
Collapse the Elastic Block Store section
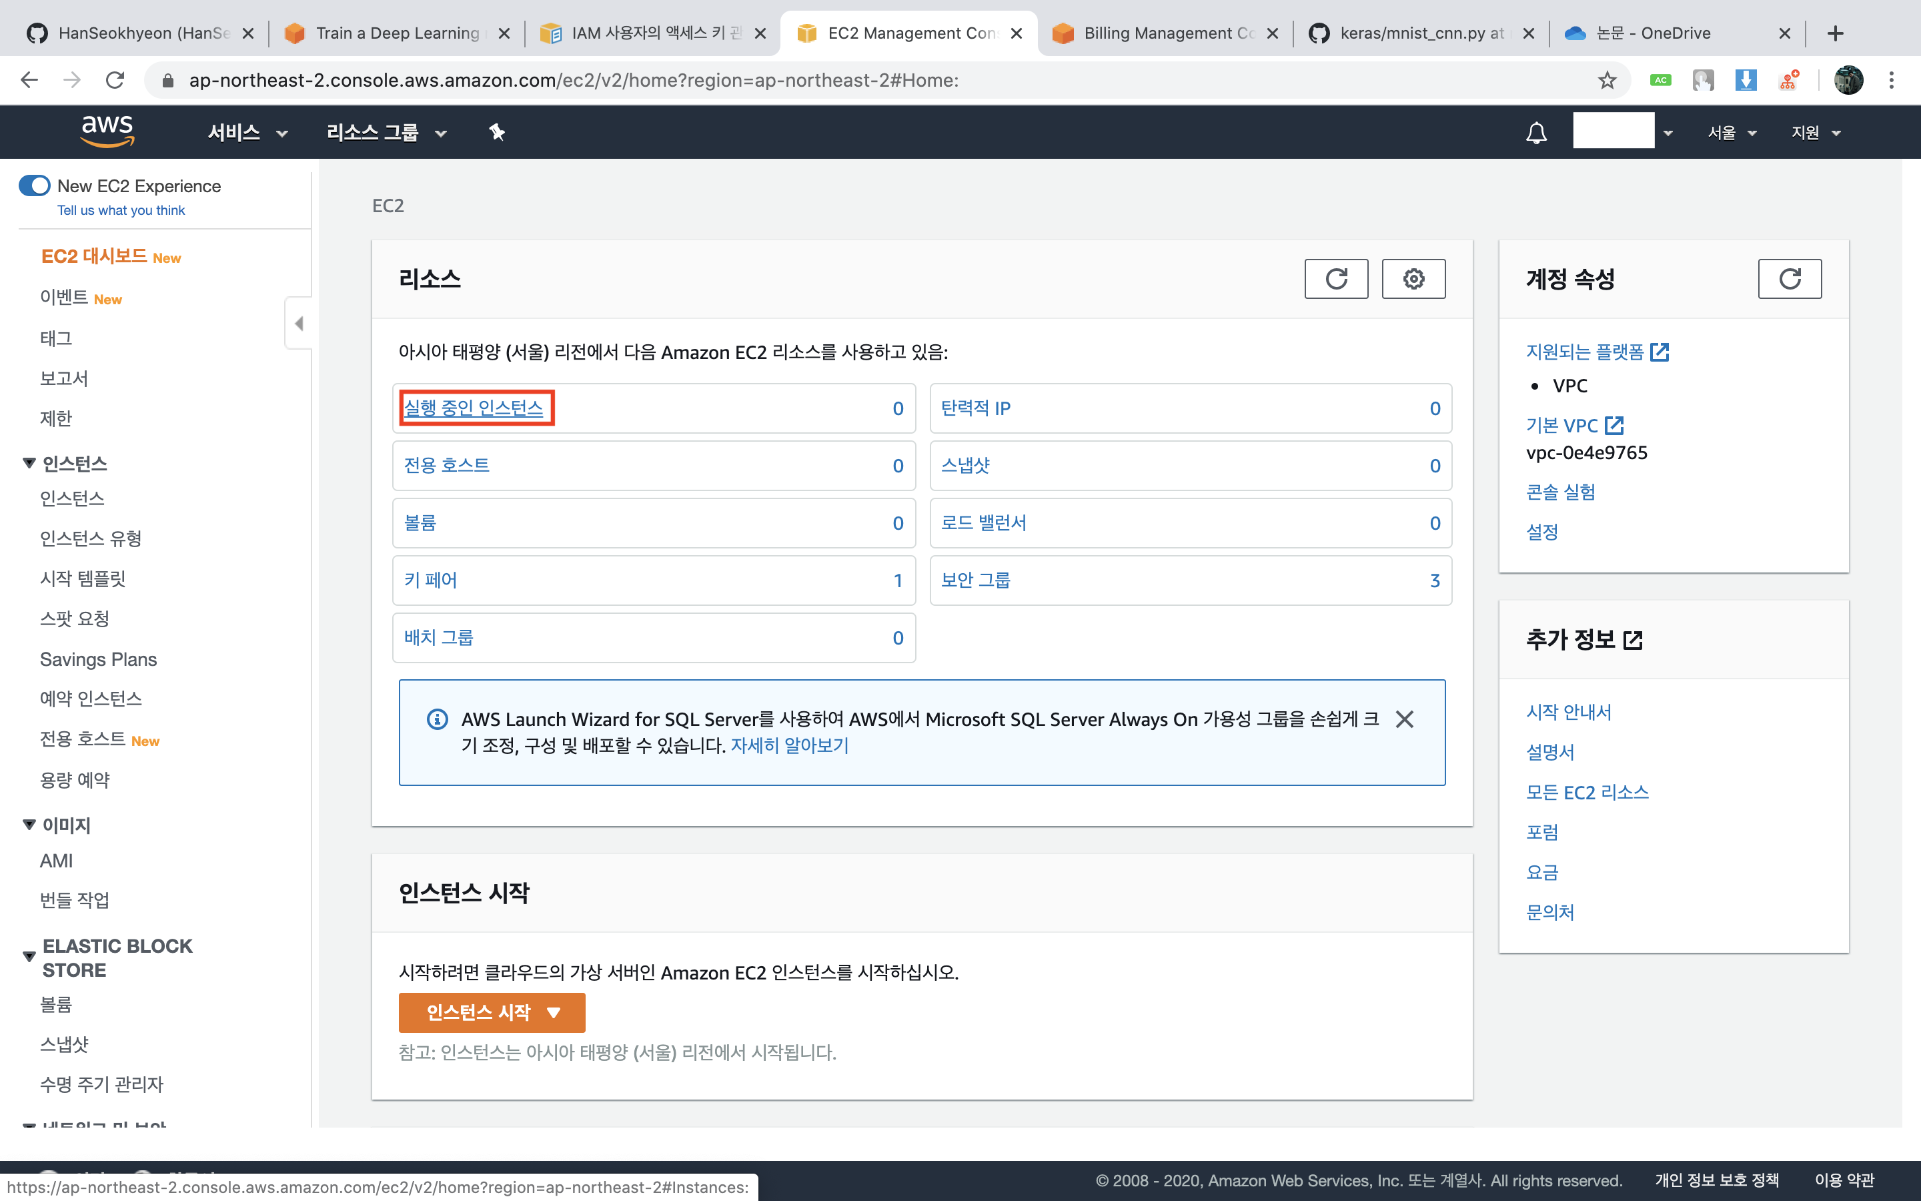coord(29,957)
